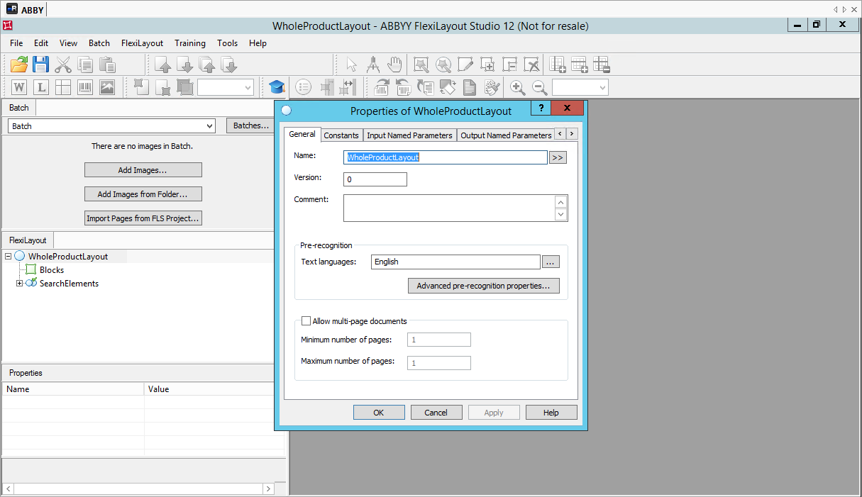This screenshot has height=497, width=862.
Task: Click the >> button next to Name
Action: click(x=558, y=157)
